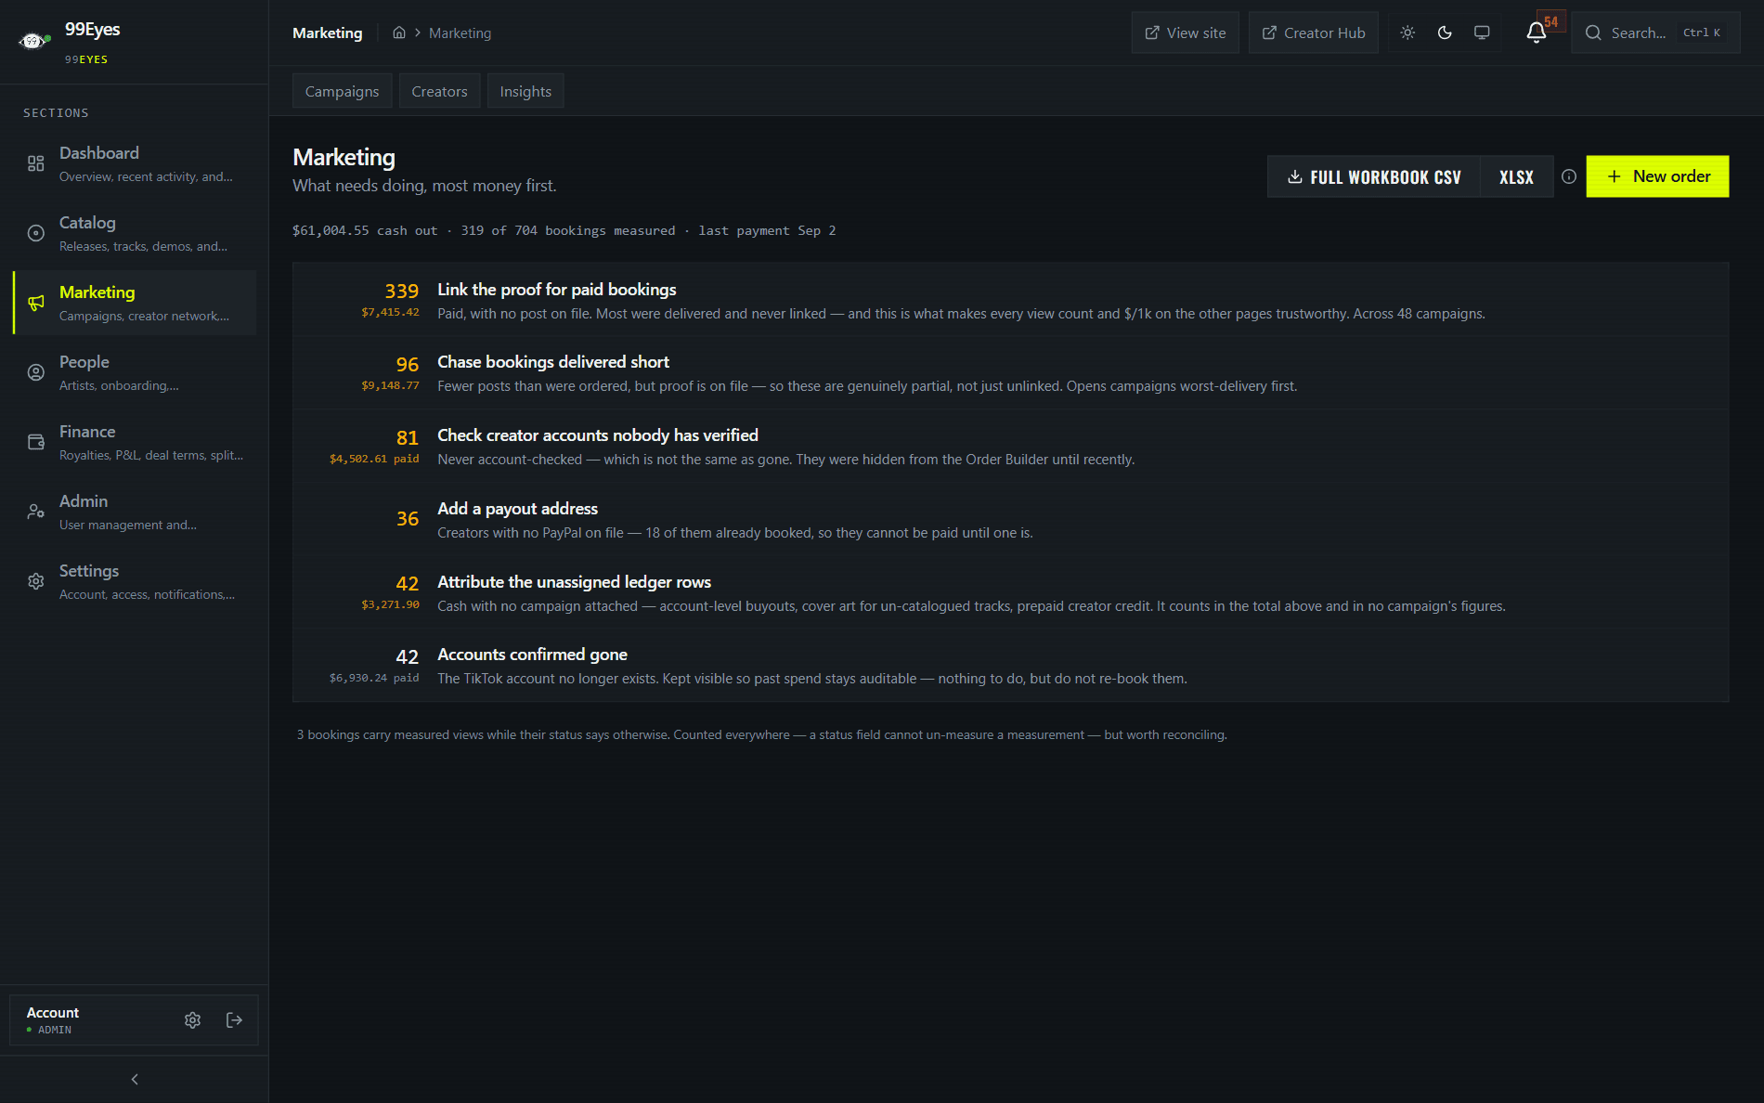The height and width of the screenshot is (1103, 1764).
Task: Click the Account ADMIN label
Action: coord(53,1020)
